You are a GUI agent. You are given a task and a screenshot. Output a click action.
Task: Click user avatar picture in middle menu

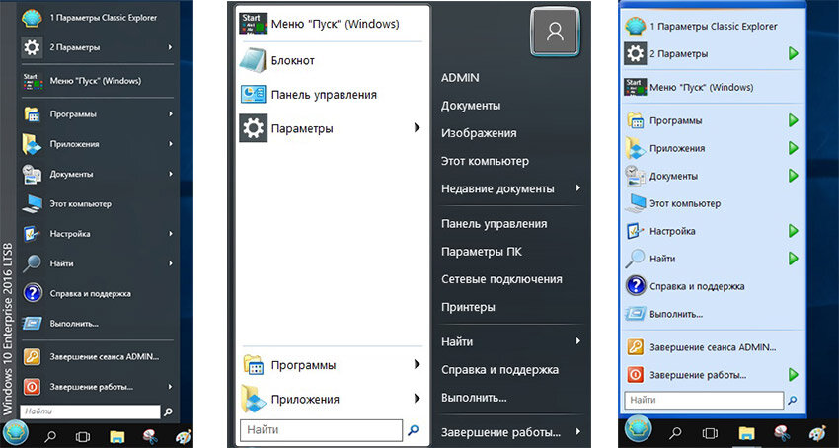pyautogui.click(x=555, y=33)
